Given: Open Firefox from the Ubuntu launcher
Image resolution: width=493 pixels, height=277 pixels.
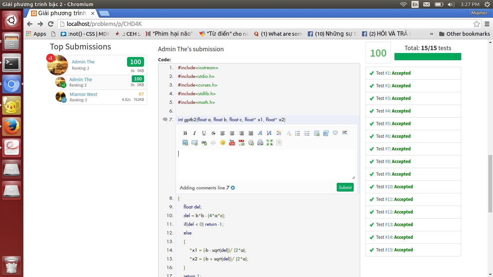Looking at the screenshot, I should [x=12, y=127].
